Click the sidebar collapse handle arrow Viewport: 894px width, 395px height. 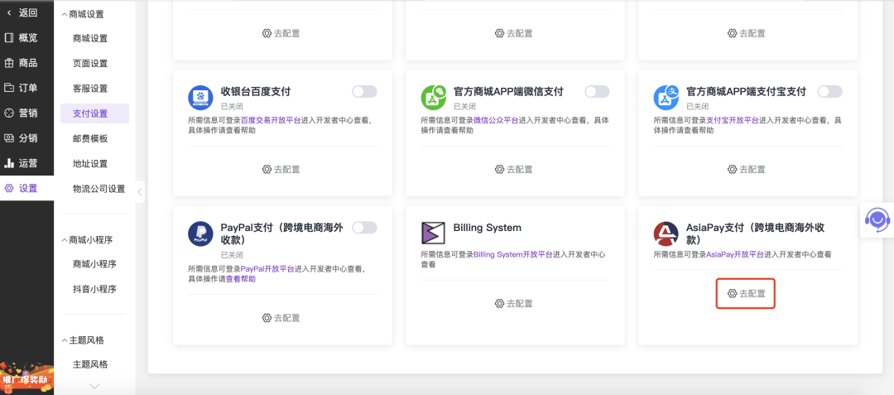(139, 191)
